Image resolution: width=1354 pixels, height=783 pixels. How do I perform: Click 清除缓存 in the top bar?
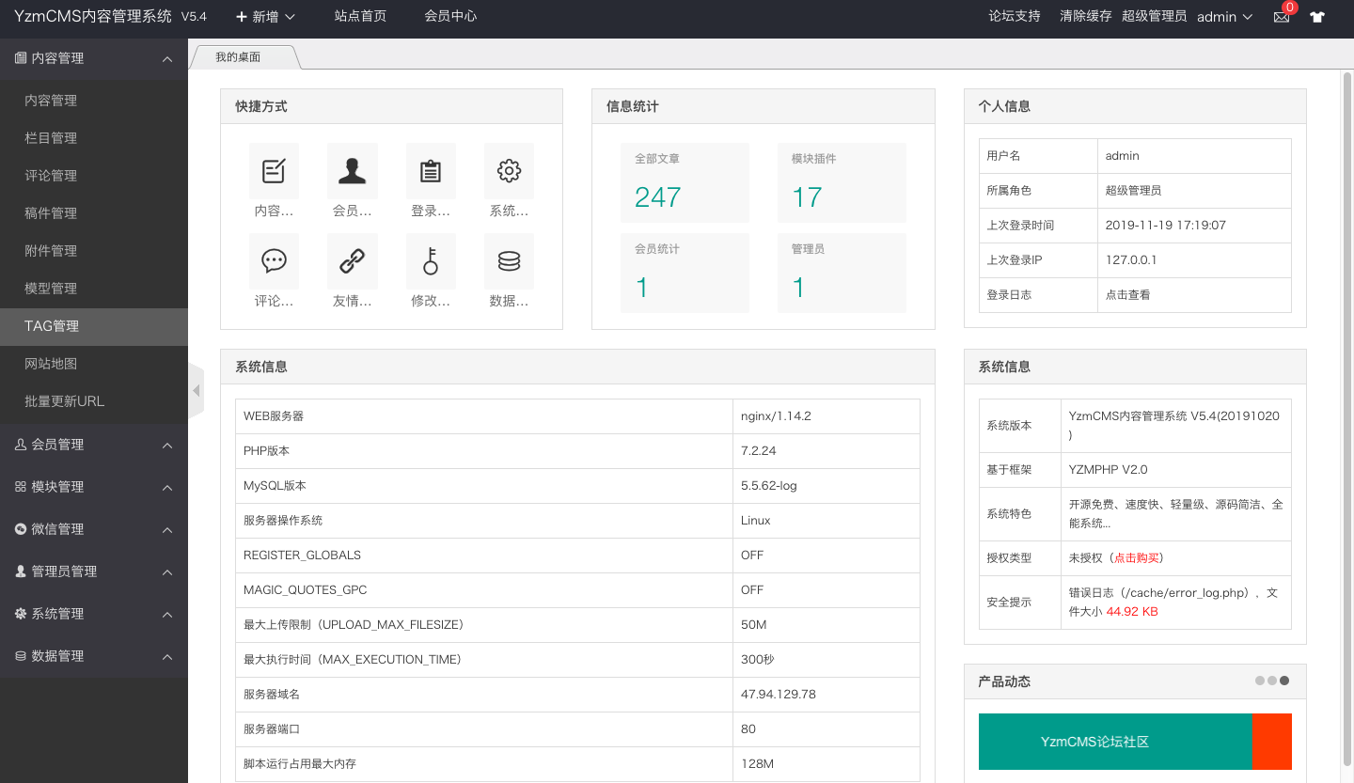(1085, 17)
